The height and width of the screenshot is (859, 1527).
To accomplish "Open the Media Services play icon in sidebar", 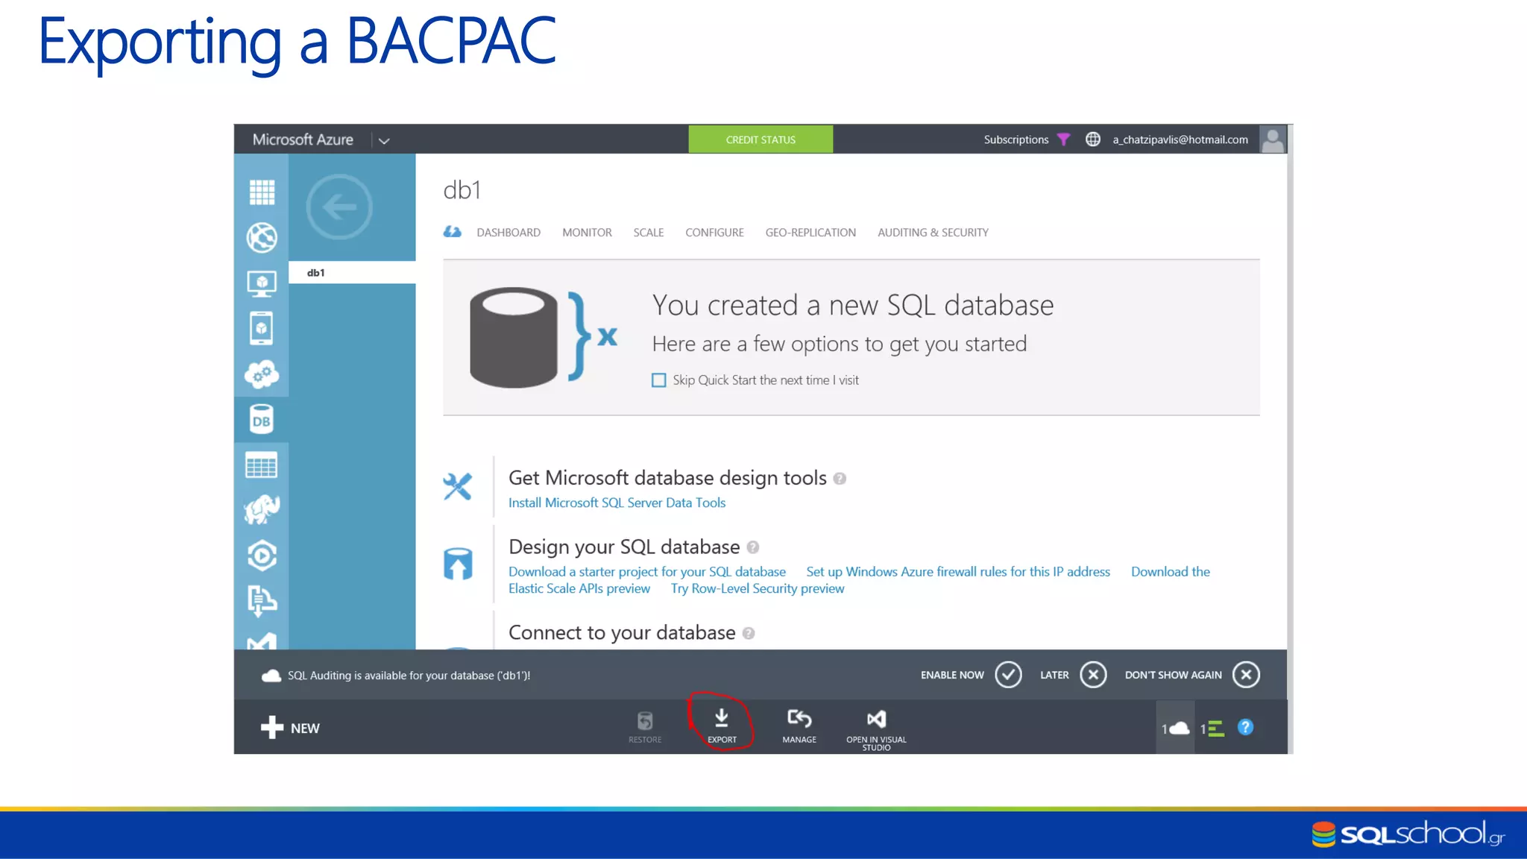I will [262, 556].
